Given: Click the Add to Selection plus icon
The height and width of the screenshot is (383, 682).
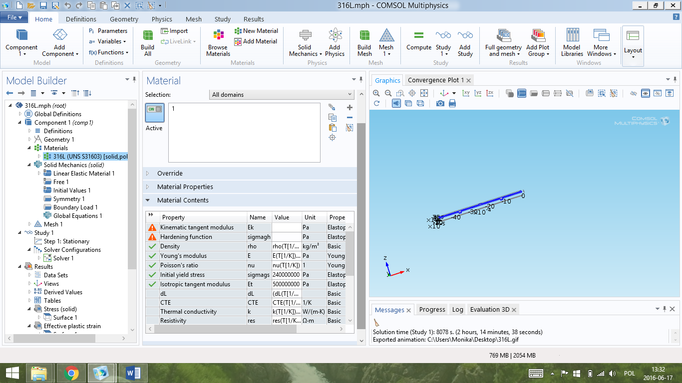Looking at the screenshot, I should tap(349, 108).
